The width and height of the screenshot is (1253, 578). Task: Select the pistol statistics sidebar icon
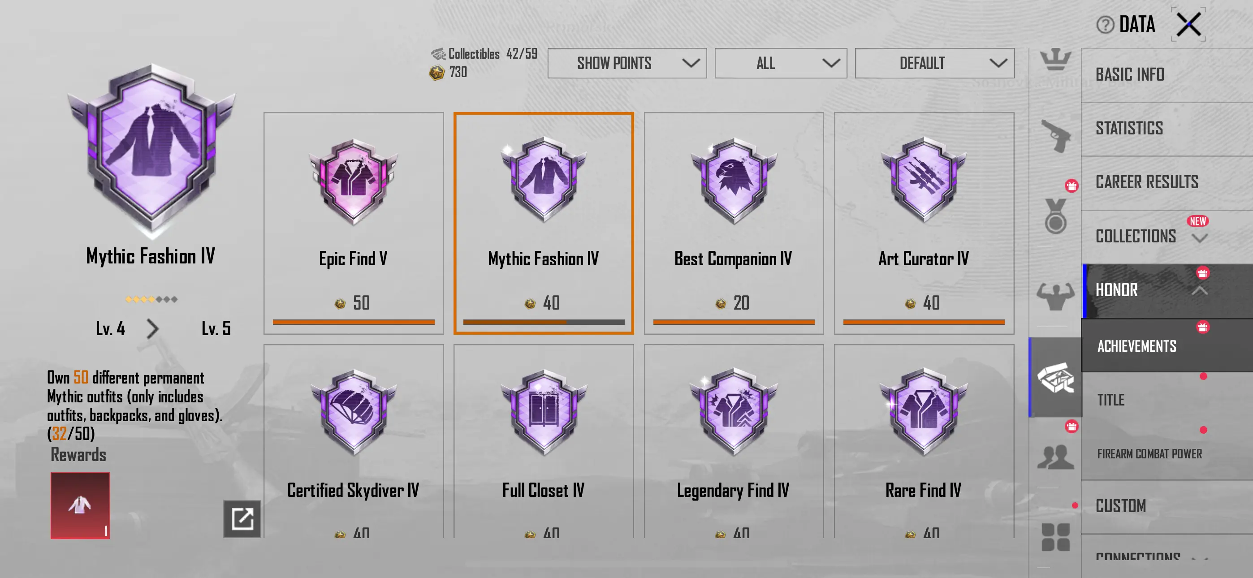click(x=1056, y=136)
